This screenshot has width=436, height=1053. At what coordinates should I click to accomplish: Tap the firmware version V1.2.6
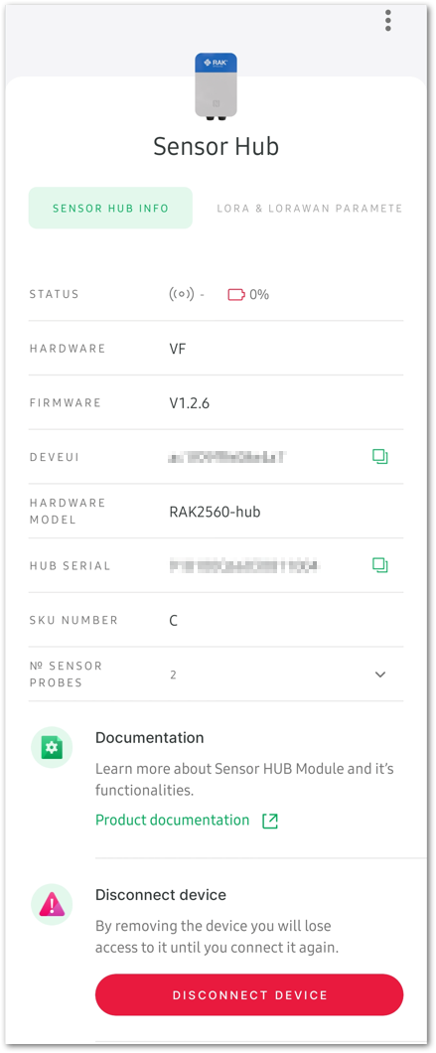(x=192, y=403)
